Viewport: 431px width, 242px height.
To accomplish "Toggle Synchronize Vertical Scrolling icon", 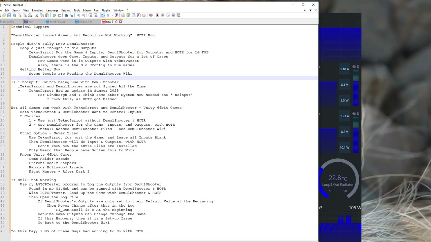I will (90, 15).
